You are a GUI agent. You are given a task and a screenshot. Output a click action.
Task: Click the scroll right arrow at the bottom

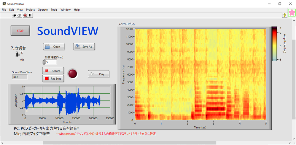290,143
